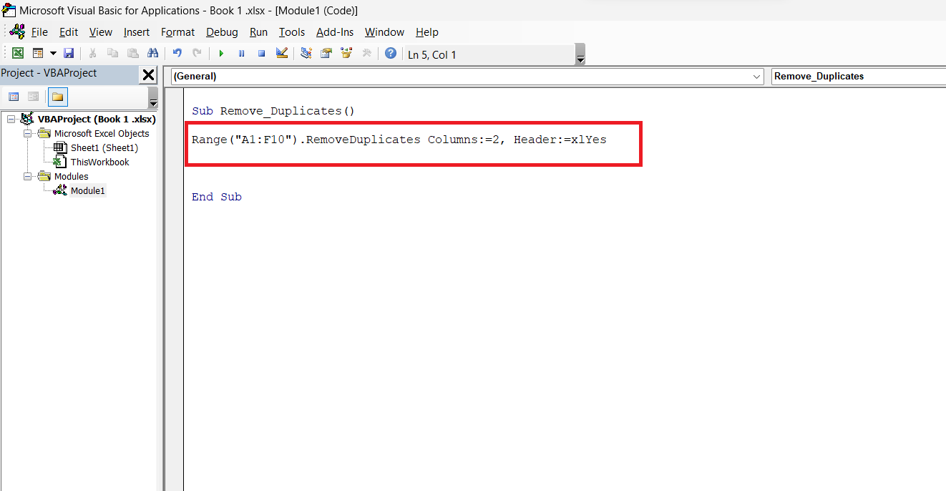
Task: Open the Insert menu
Action: click(137, 32)
